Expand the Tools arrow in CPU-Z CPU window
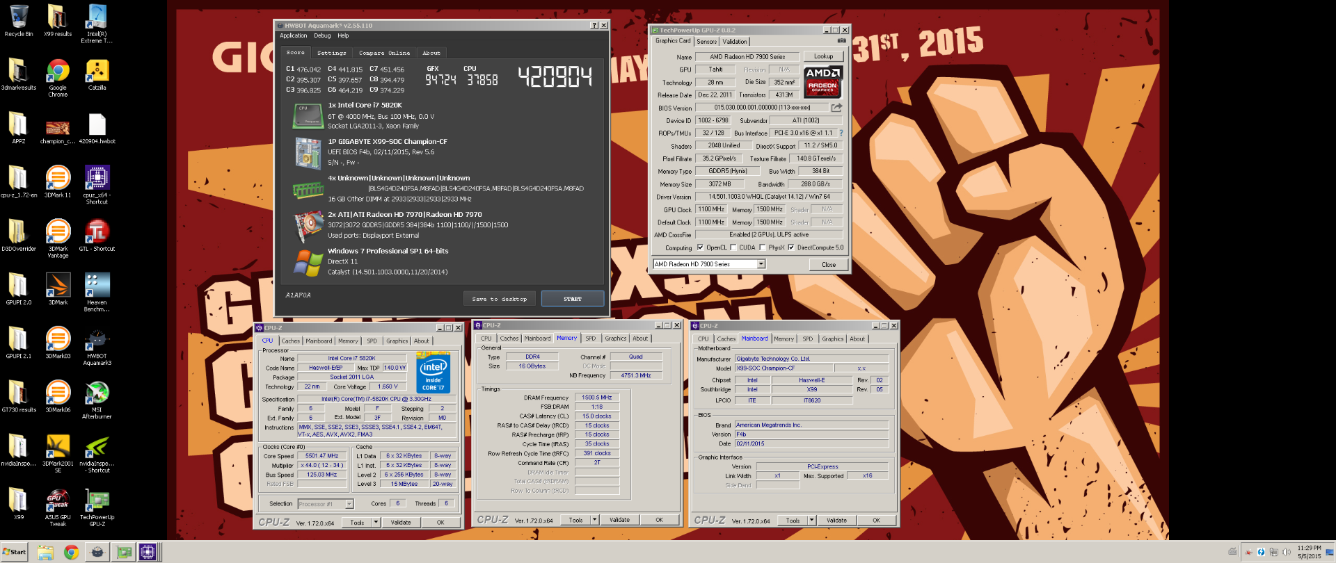 376,522
